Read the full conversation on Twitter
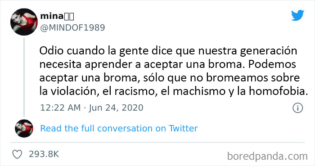This screenshot has height=166, width=315. click(119, 129)
